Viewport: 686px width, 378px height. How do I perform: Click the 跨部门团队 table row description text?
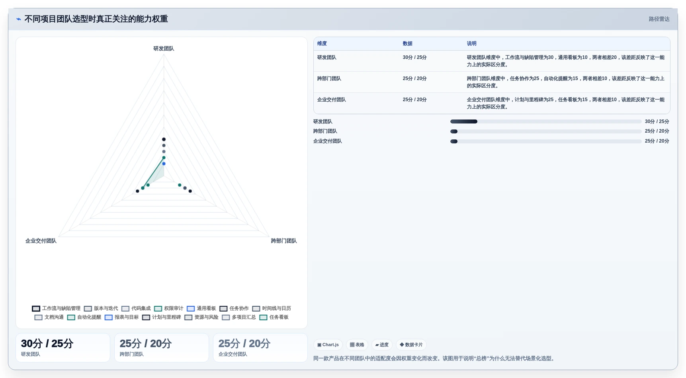click(566, 82)
